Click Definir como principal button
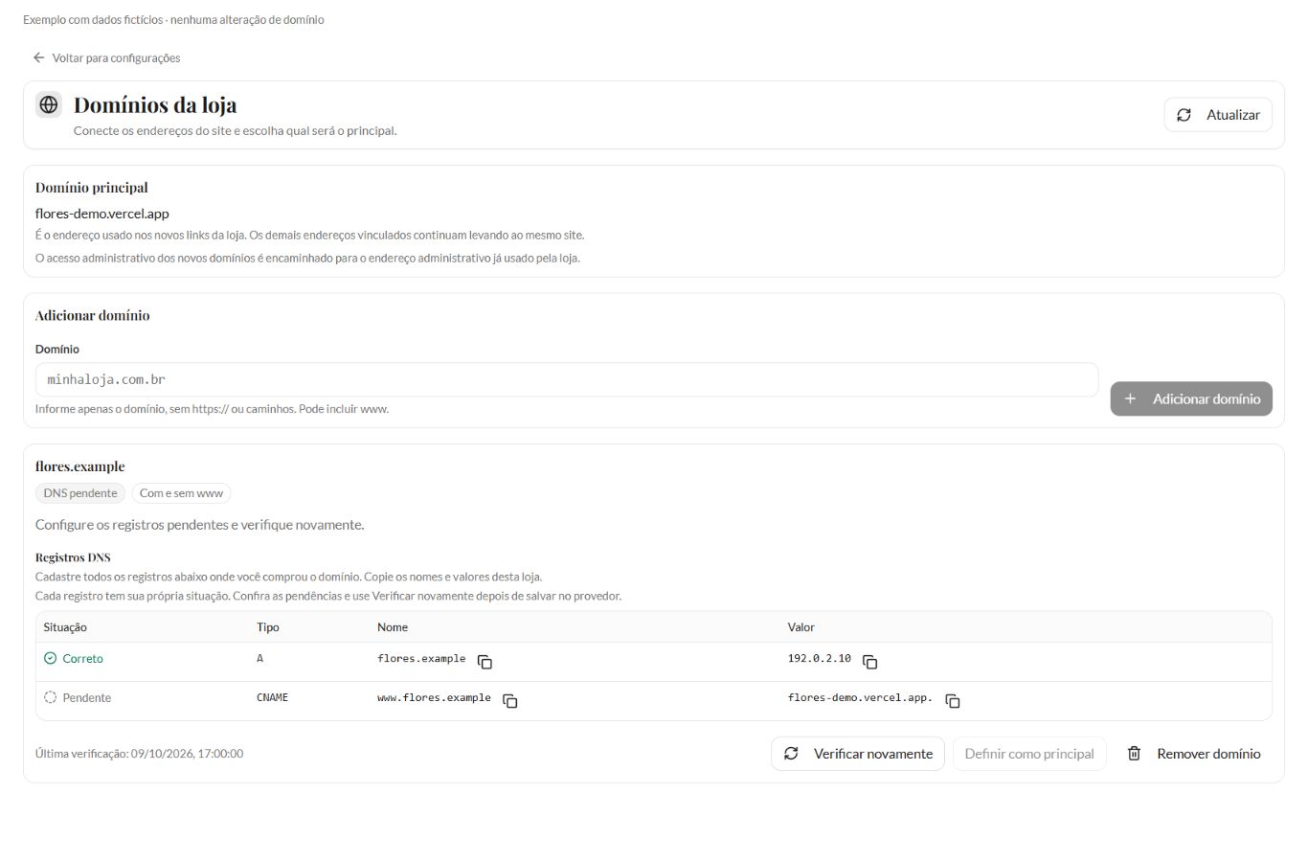The width and height of the screenshot is (1308, 862). pyautogui.click(x=1029, y=754)
